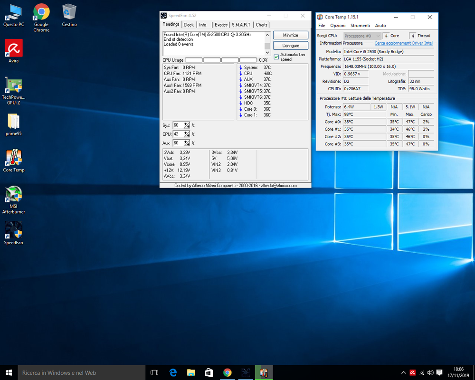This screenshot has width=475, height=380.
Task: Click the Aux fan speed spinner arrows
Action: coord(187,143)
